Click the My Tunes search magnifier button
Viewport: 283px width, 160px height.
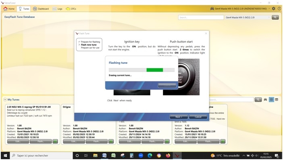click(258, 100)
